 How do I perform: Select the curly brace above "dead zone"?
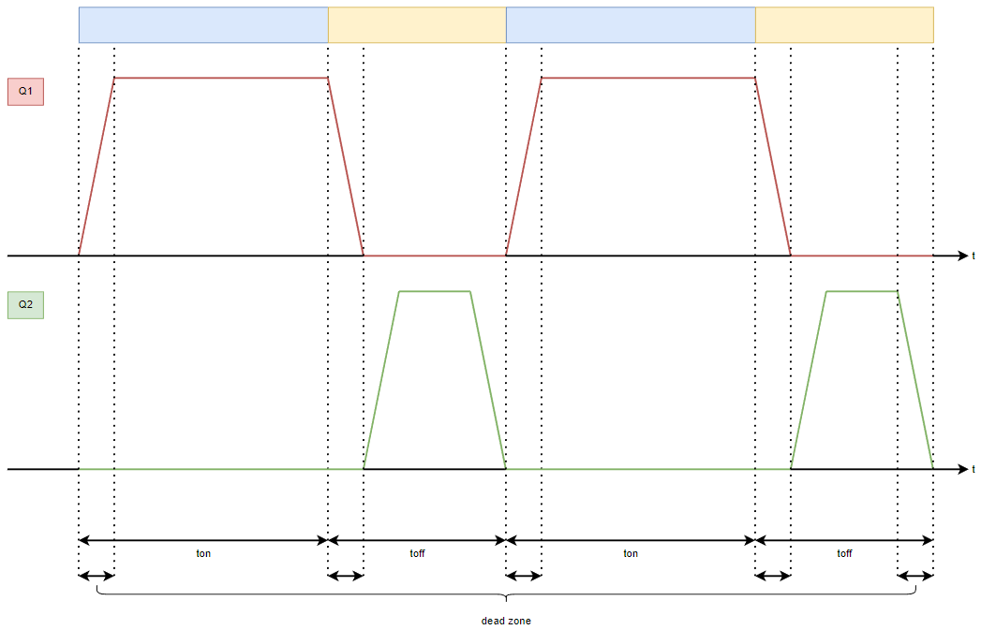coord(506,596)
